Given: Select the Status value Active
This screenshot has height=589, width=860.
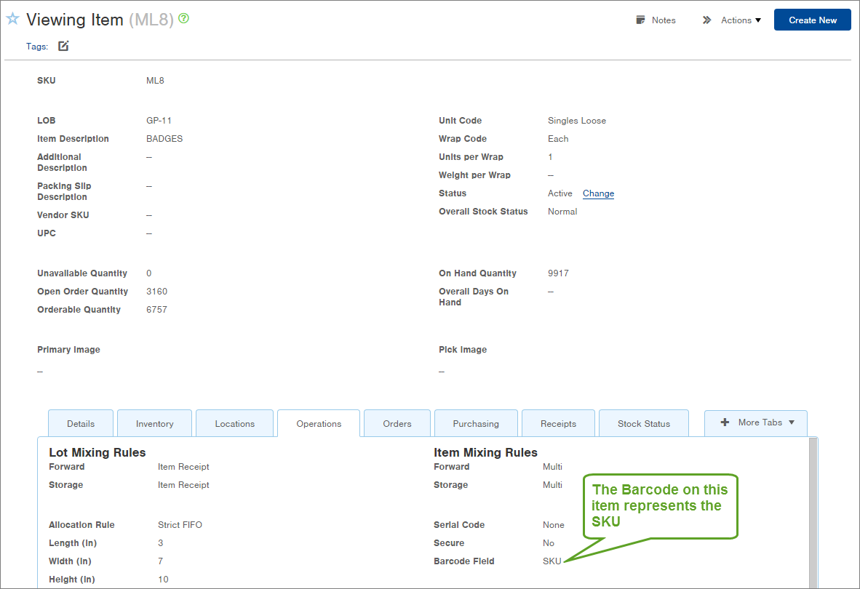Looking at the screenshot, I should (560, 193).
